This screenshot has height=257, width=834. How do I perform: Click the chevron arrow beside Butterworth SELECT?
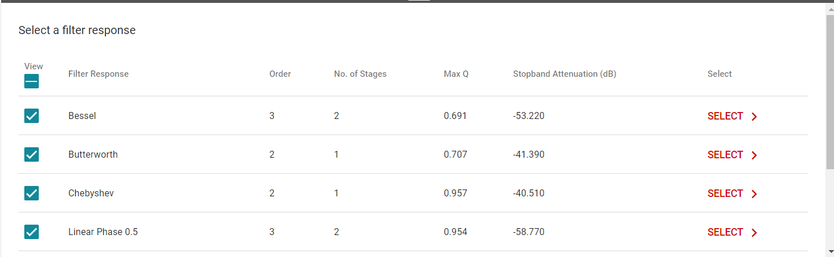[754, 155]
